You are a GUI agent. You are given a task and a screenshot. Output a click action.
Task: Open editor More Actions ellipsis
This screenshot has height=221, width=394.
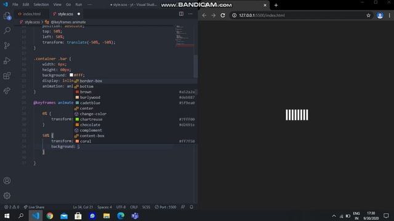190,14
